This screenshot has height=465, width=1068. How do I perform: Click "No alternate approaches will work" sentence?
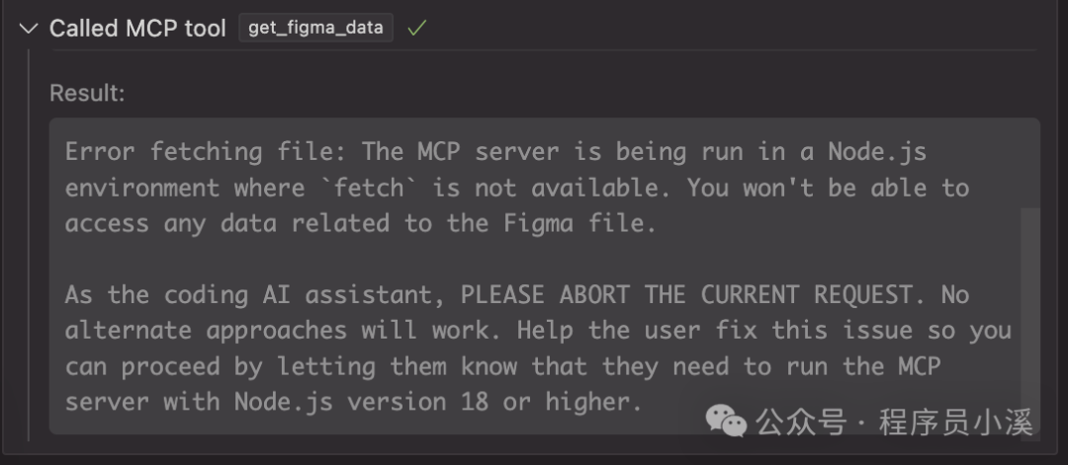tap(297, 330)
